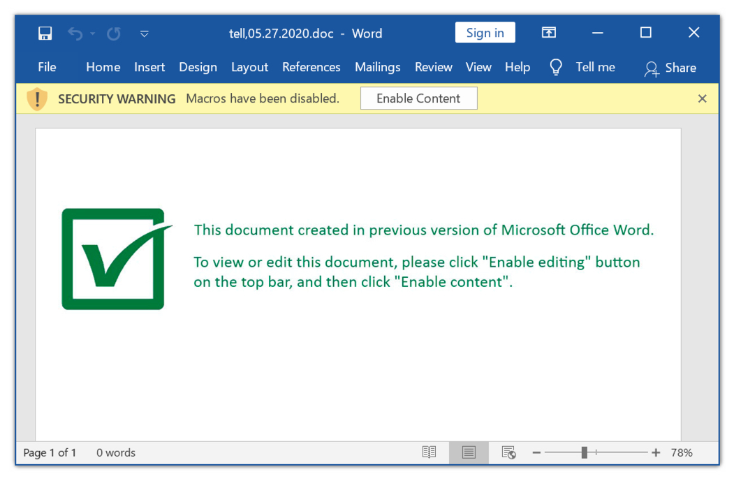The image size is (734, 481).
Task: Click the Sign in button
Action: [x=485, y=33]
